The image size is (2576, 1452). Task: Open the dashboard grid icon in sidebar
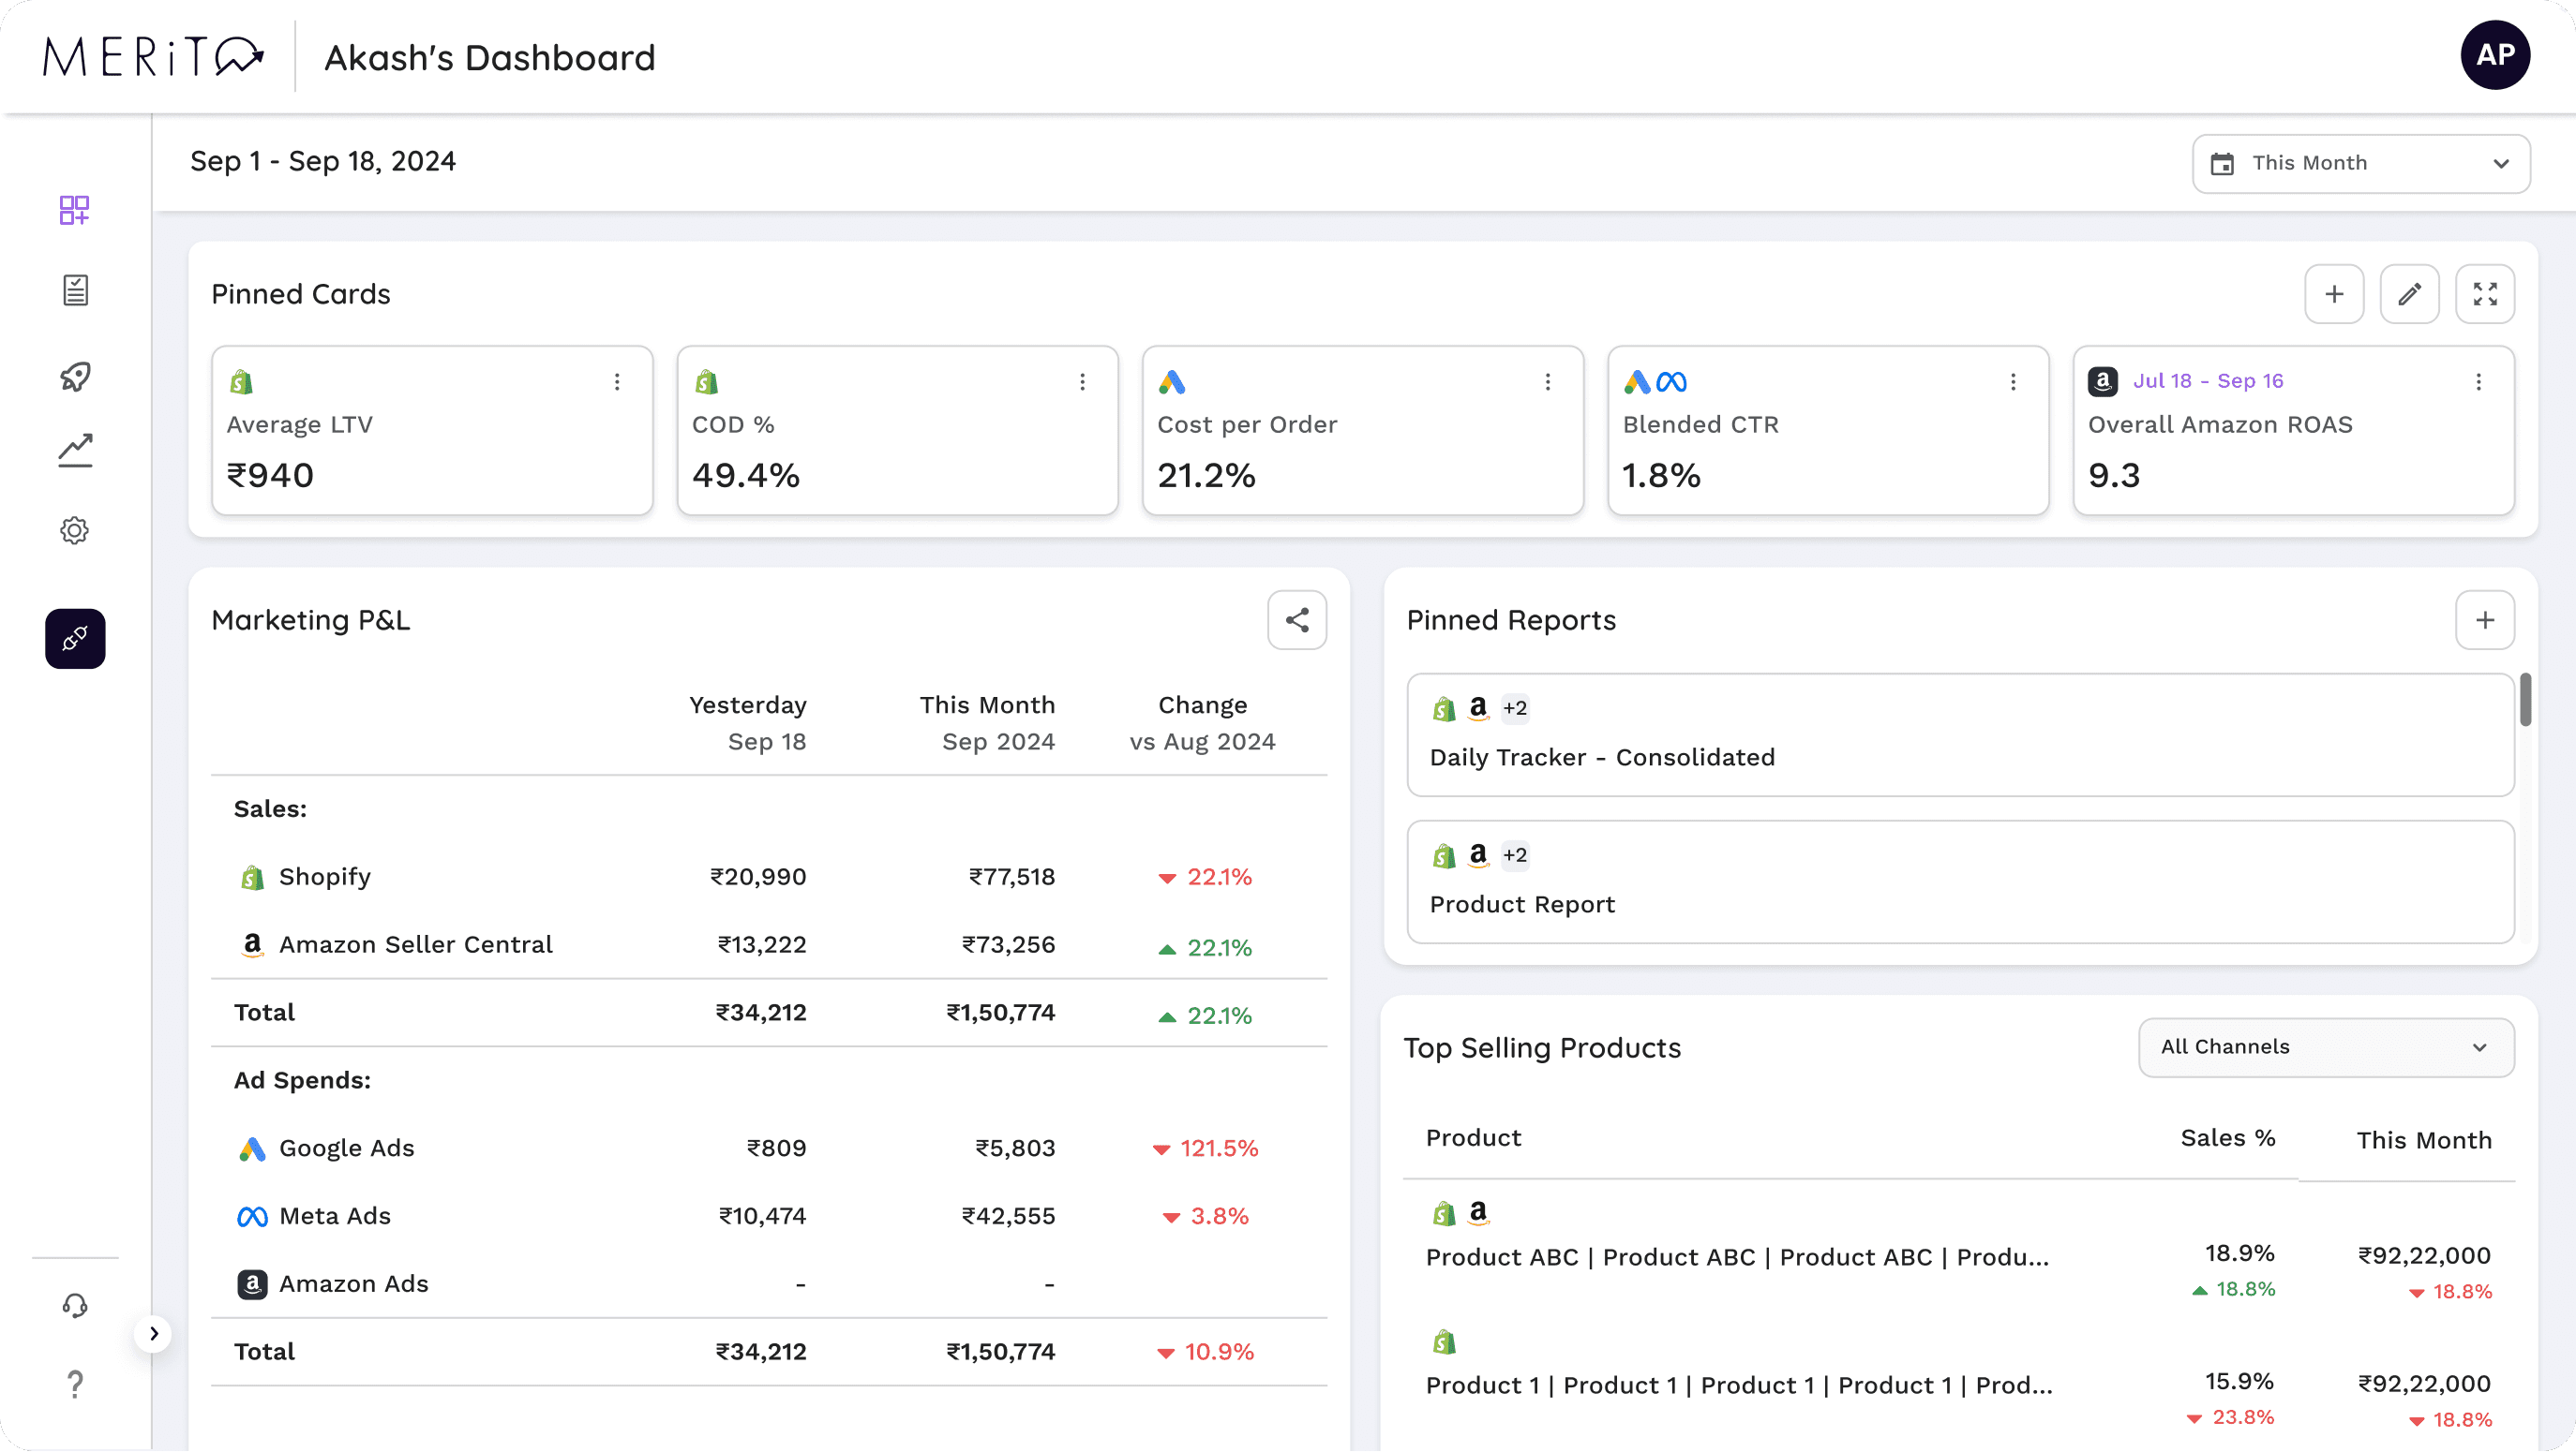pyautogui.click(x=74, y=210)
